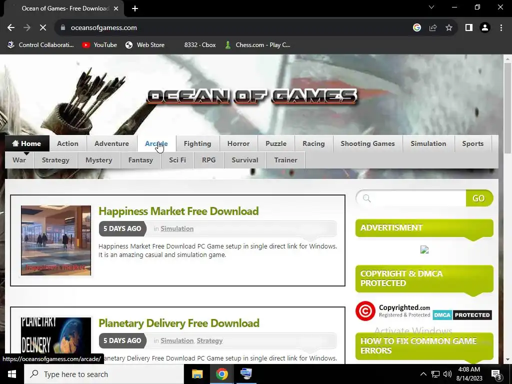The image size is (512, 384).
Task: Open the Shooting Games category
Action: tap(367, 143)
